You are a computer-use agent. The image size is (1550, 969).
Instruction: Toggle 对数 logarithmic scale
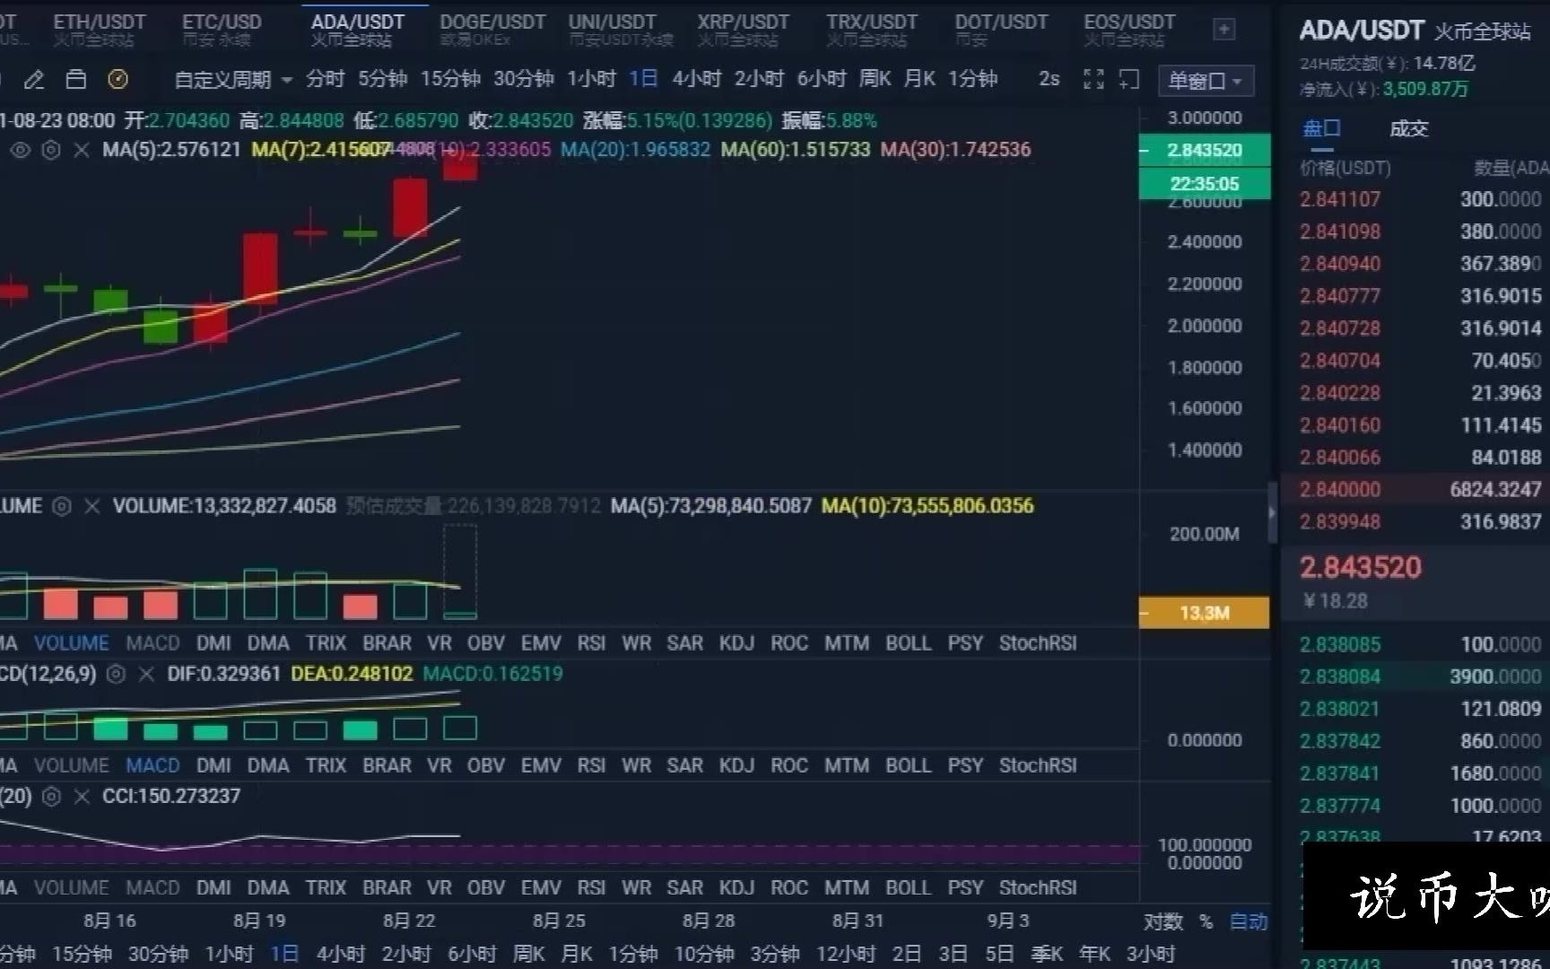coord(1163,922)
